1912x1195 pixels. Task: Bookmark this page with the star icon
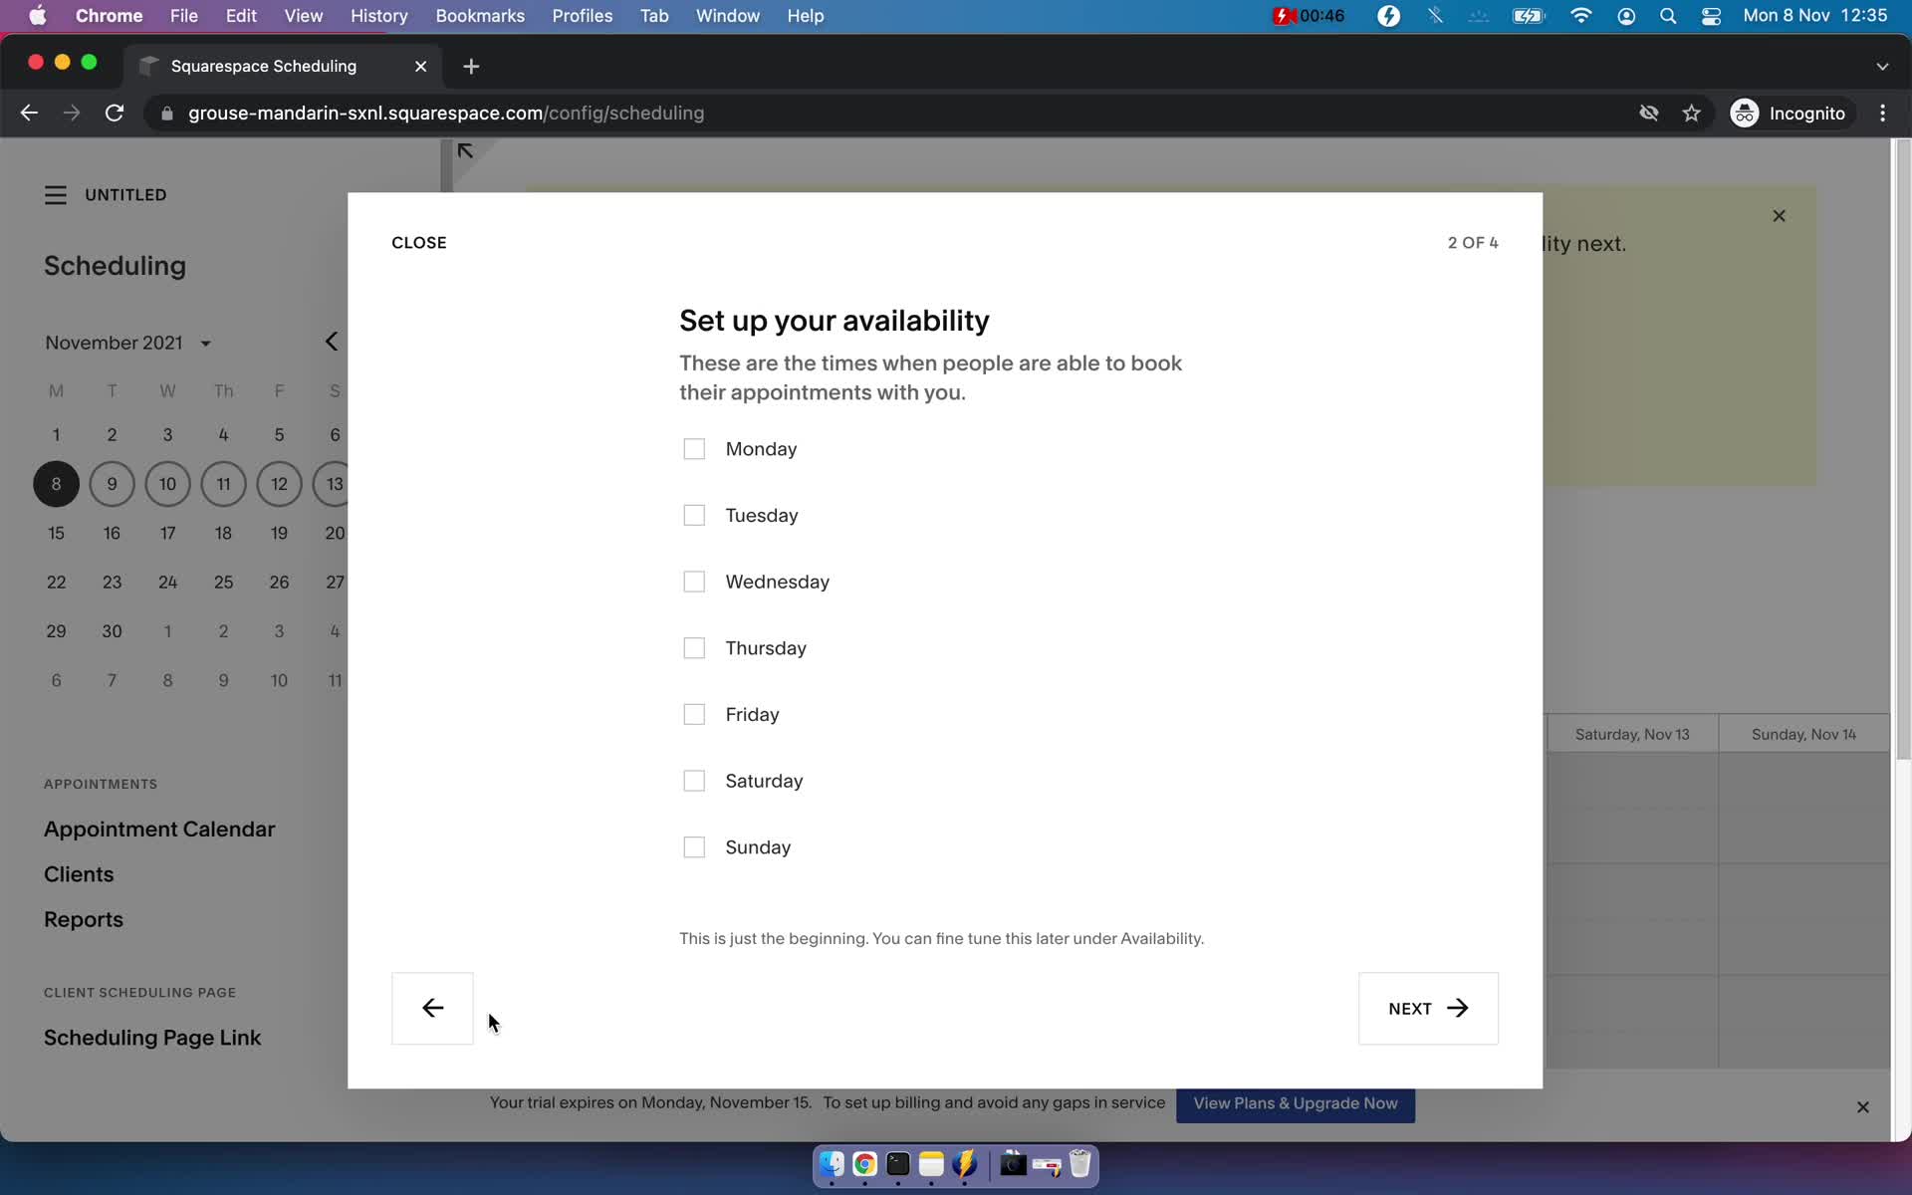tap(1692, 114)
